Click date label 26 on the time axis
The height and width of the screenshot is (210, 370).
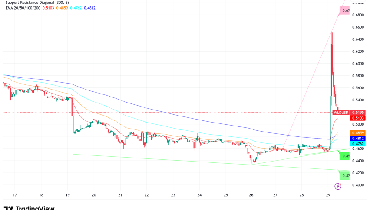[251, 195]
